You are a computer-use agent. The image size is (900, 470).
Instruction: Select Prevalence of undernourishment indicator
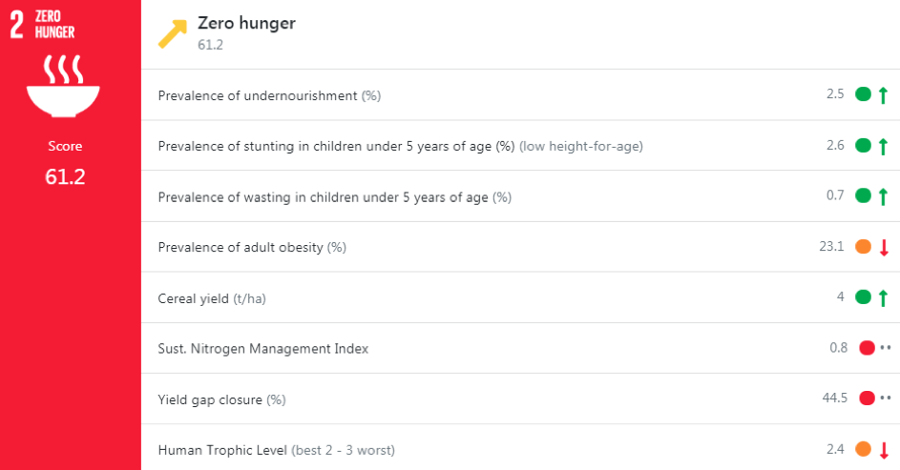[258, 95]
